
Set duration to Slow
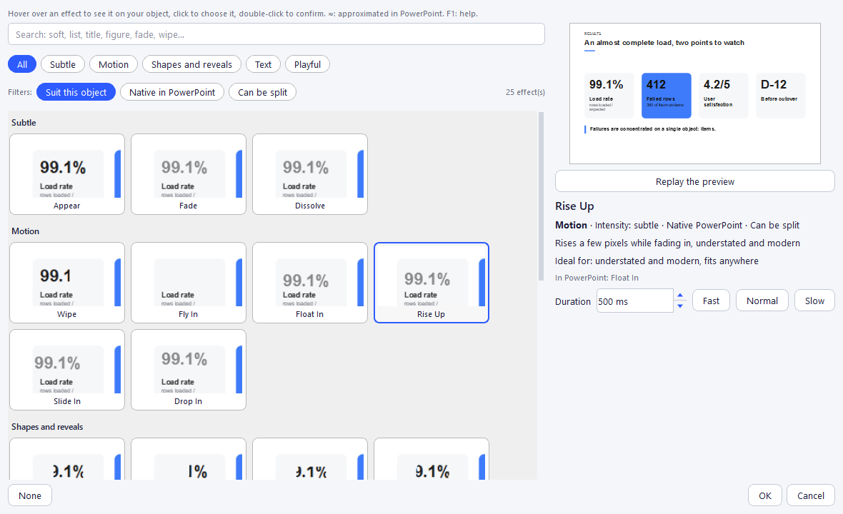[814, 301]
